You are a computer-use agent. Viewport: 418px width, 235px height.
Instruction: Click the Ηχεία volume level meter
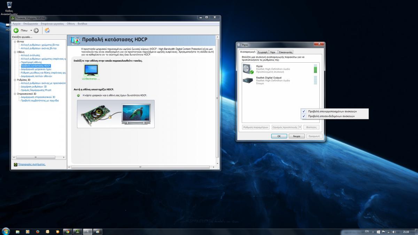point(316,69)
